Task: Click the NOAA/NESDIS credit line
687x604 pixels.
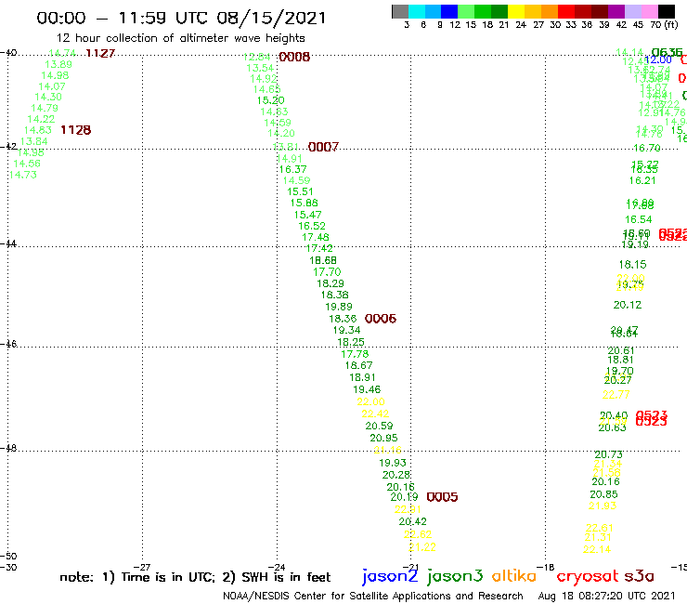Action: [x=373, y=596]
